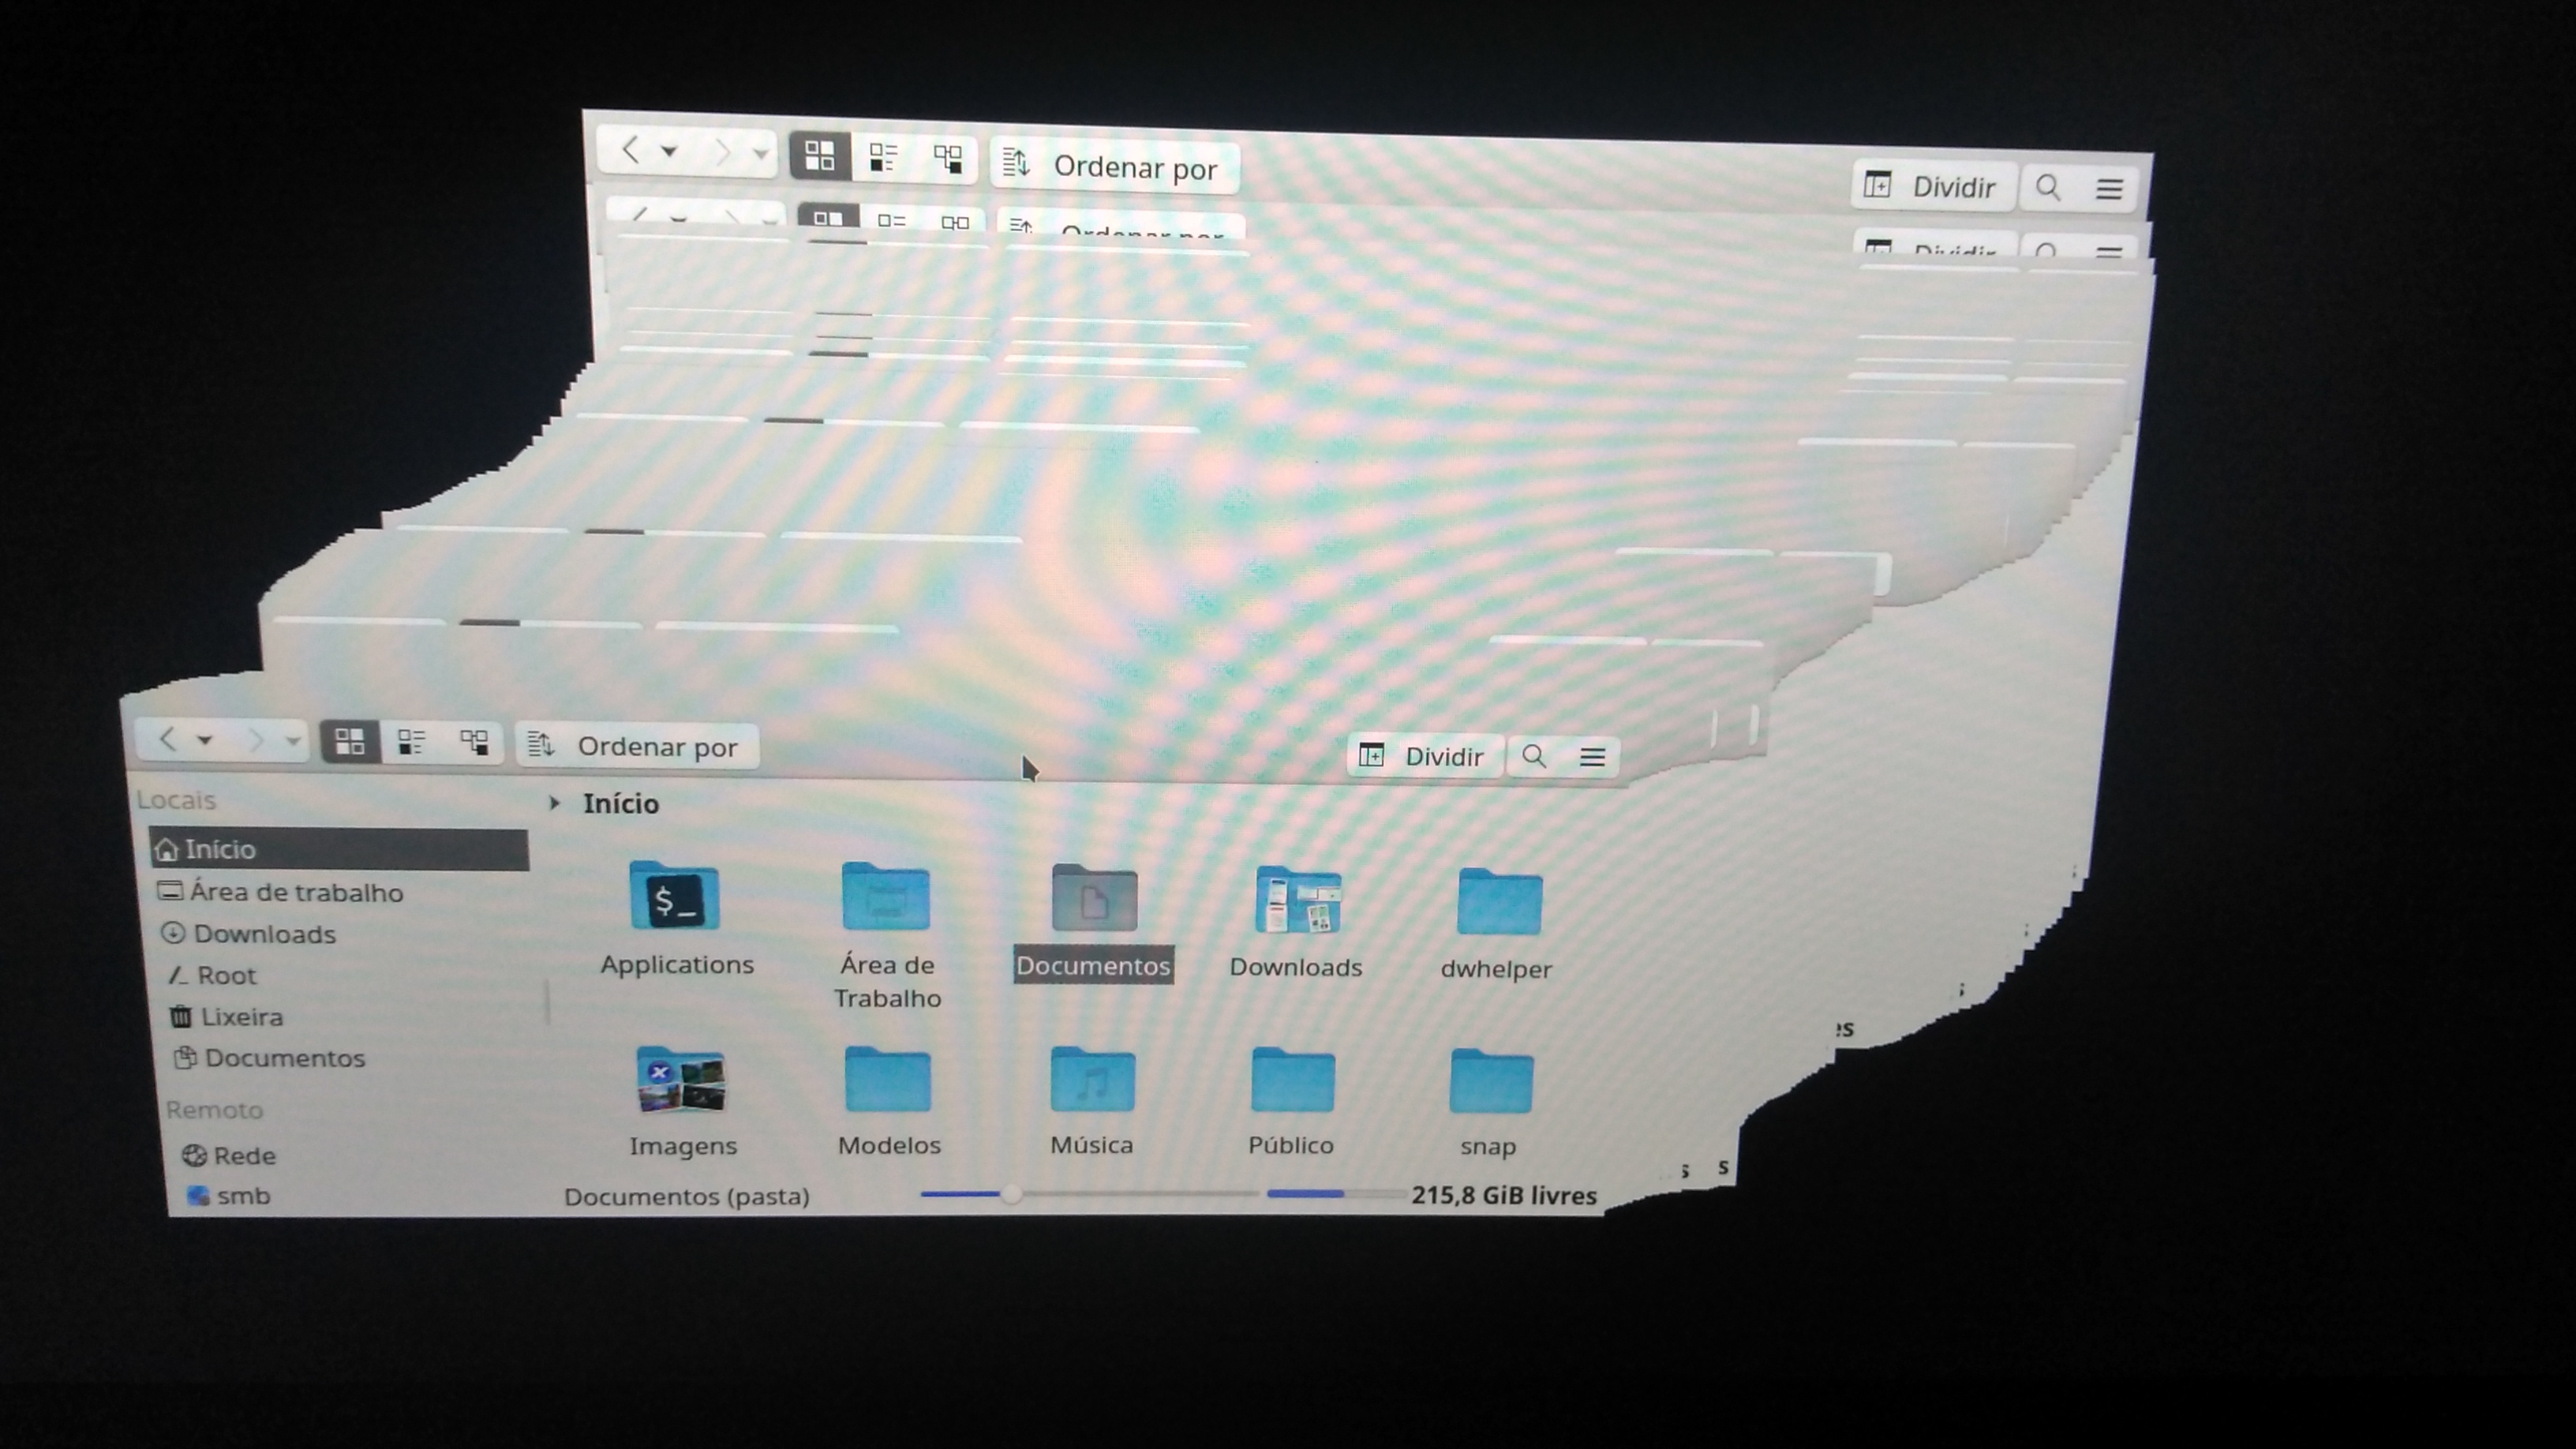This screenshot has height=1449, width=2576.
Task: Open back history dropdown in the front window
Action: [205, 741]
